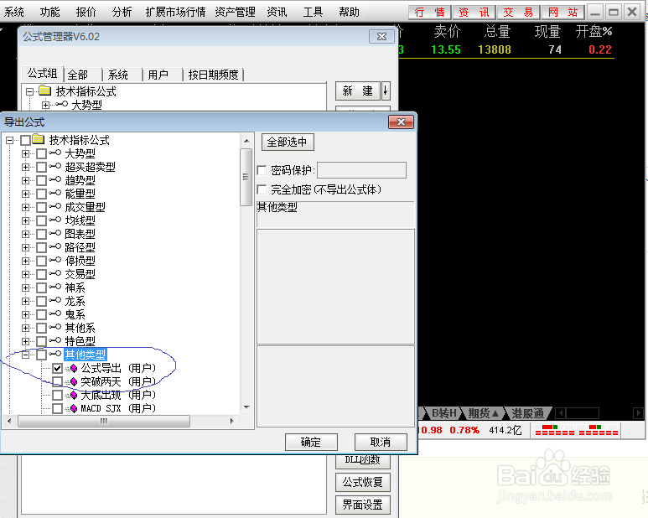Image resolution: width=648 pixels, height=518 pixels.
Task: Collapse the 技术指标公式 root node in export tree
Action: [9, 141]
